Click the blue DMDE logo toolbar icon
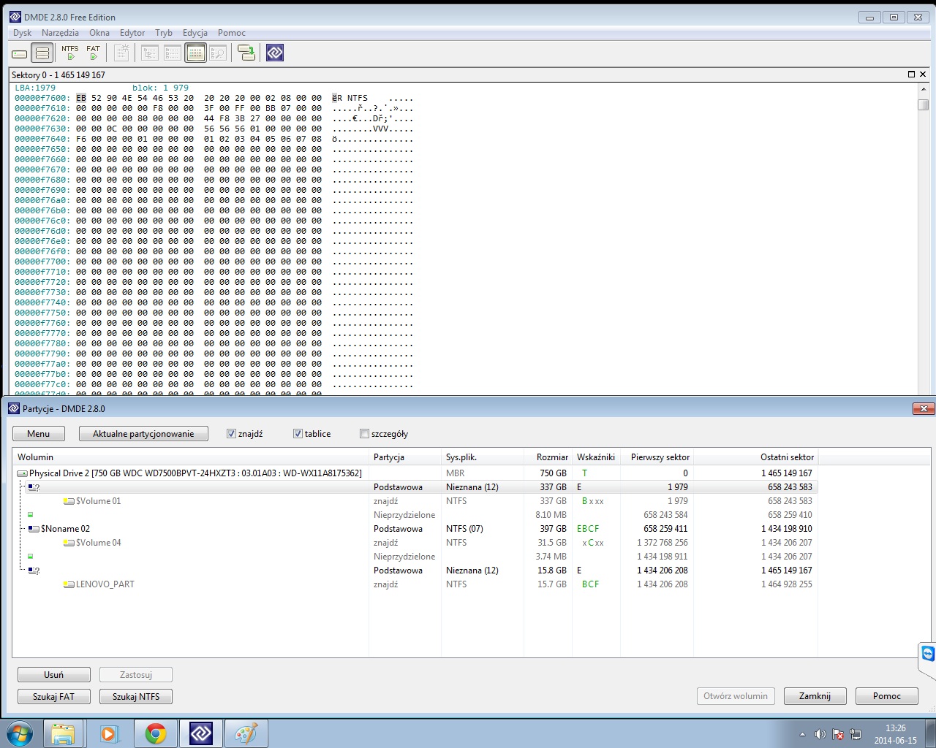Image resolution: width=936 pixels, height=748 pixels. click(275, 53)
